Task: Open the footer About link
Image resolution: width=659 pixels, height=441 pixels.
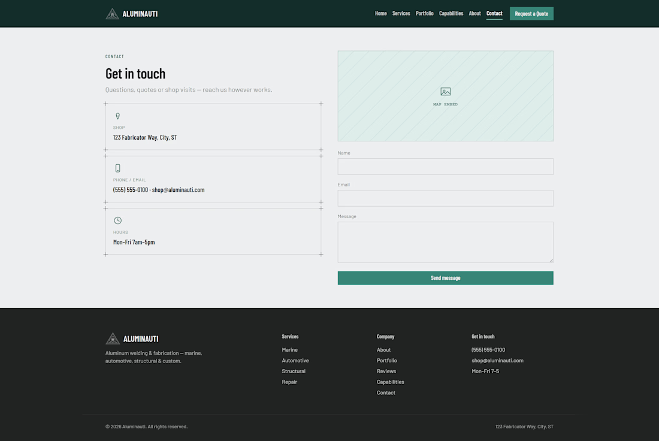Action: [383, 350]
